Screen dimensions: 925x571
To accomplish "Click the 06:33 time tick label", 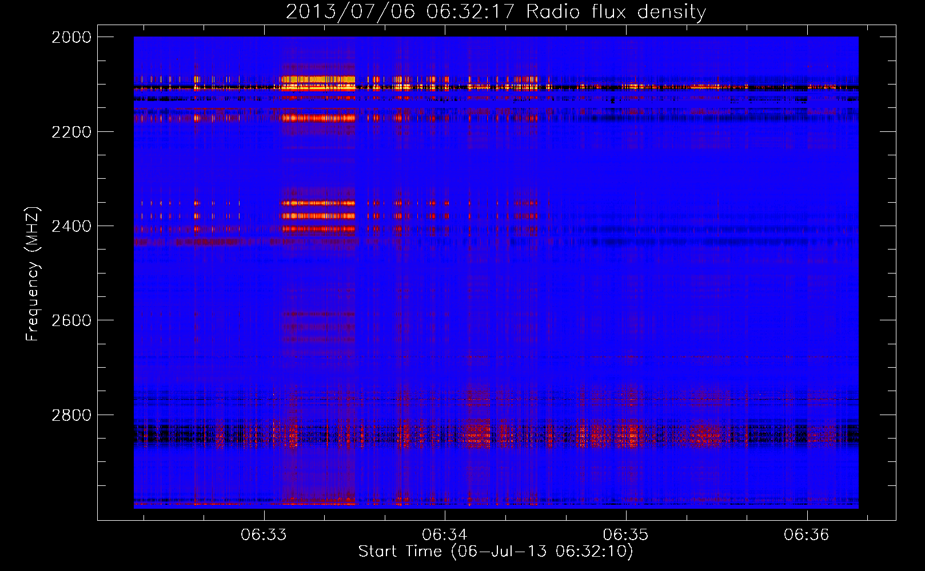I will pyautogui.click(x=264, y=535).
